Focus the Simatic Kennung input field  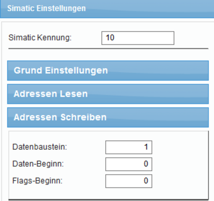click(138, 38)
